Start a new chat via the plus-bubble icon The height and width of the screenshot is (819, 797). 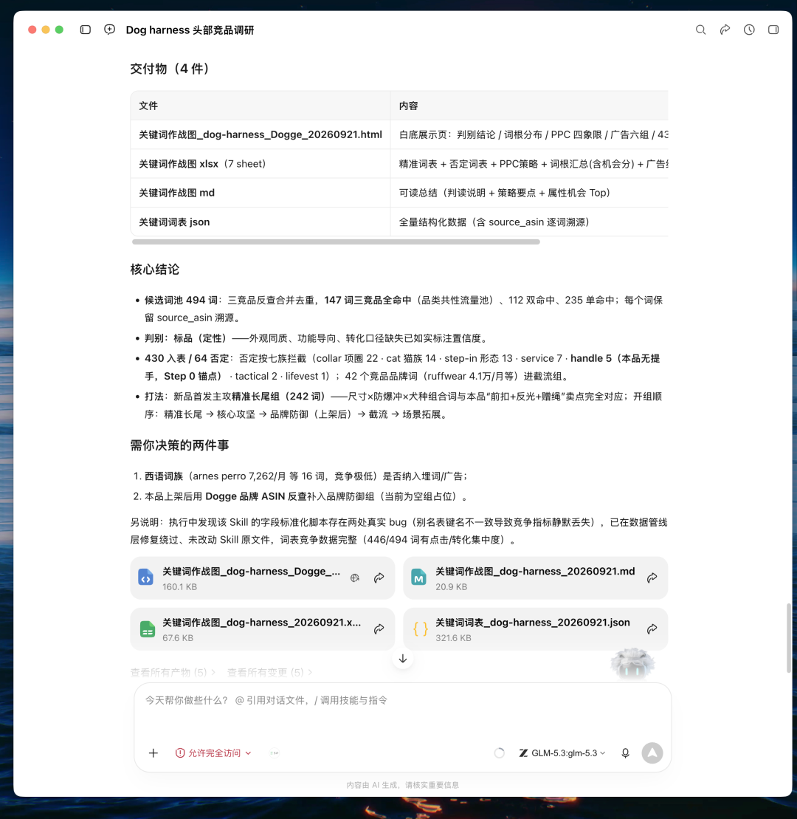click(110, 30)
